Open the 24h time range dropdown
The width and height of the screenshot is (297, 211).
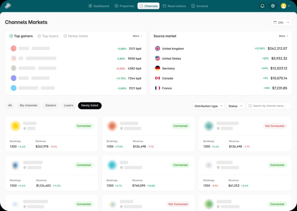point(281,22)
